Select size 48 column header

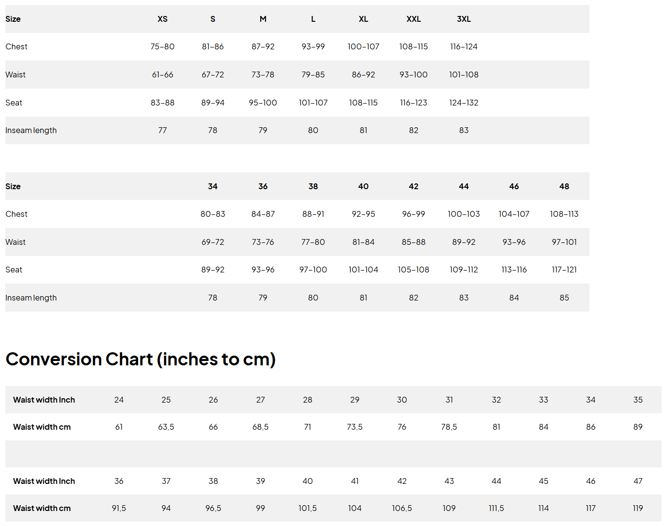click(564, 186)
